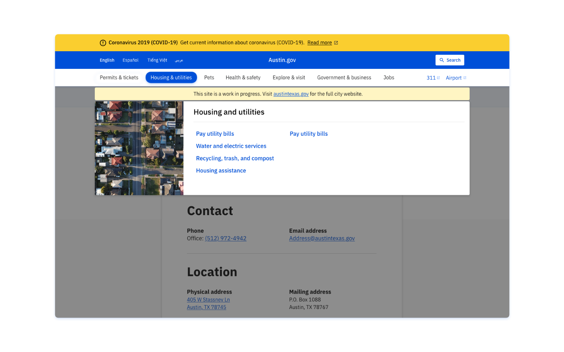Call office phone (512) 972-4942

point(226,238)
